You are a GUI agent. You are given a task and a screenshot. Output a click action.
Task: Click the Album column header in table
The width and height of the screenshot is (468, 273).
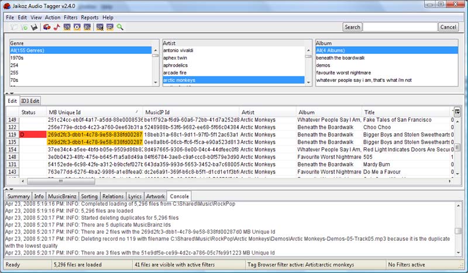click(x=329, y=112)
